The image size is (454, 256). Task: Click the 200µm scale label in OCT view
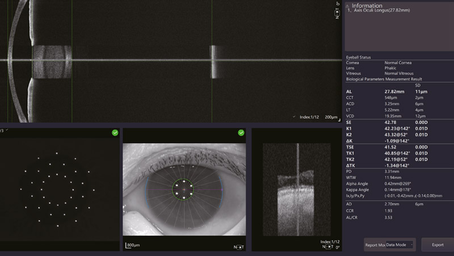(x=331, y=117)
